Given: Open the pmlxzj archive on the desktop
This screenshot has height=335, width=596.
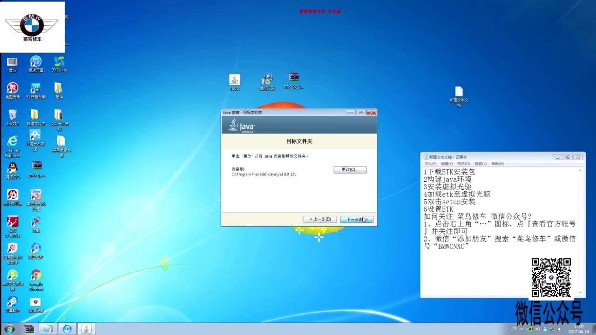Looking at the screenshot, I should pyautogui.click(x=37, y=169).
